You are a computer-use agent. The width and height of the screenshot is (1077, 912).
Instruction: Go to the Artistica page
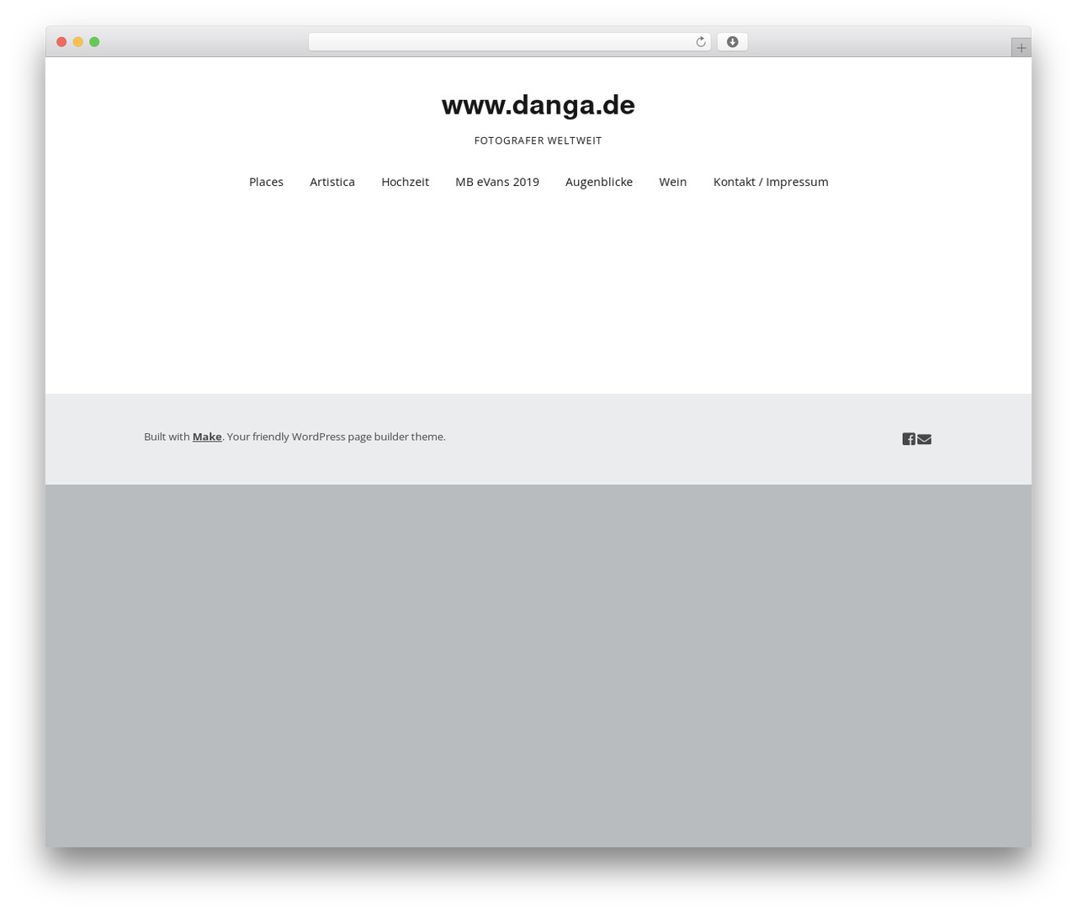click(332, 182)
